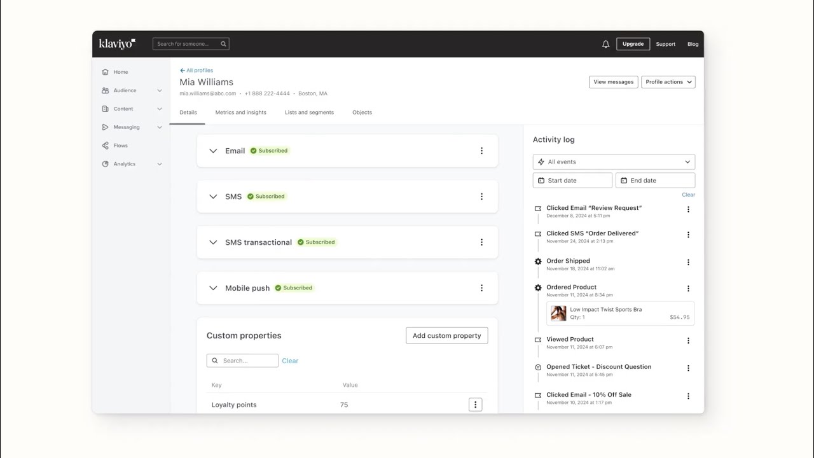This screenshot has height=458, width=814.
Task: Click the Start date field
Action: click(x=572, y=181)
